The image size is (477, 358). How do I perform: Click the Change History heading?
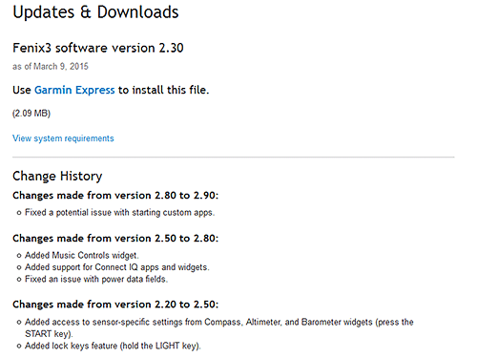click(57, 176)
